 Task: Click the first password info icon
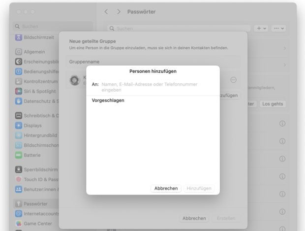tap(282, 124)
